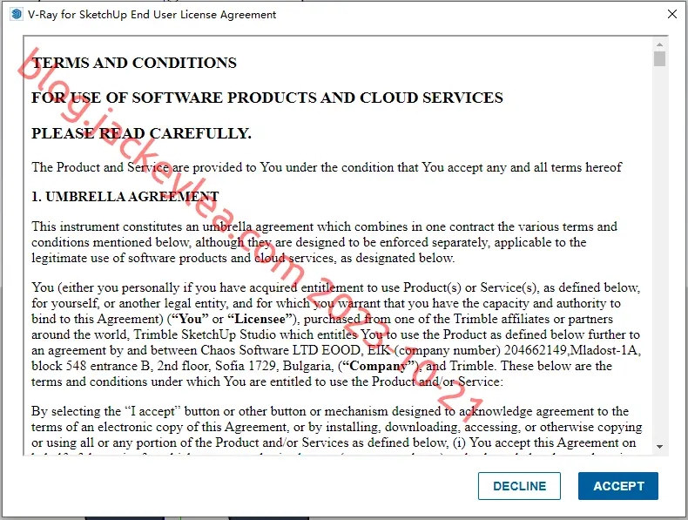Click the text "Trimble SketchUp Studio"
Viewport: 688px width, 520px height.
(x=206, y=334)
